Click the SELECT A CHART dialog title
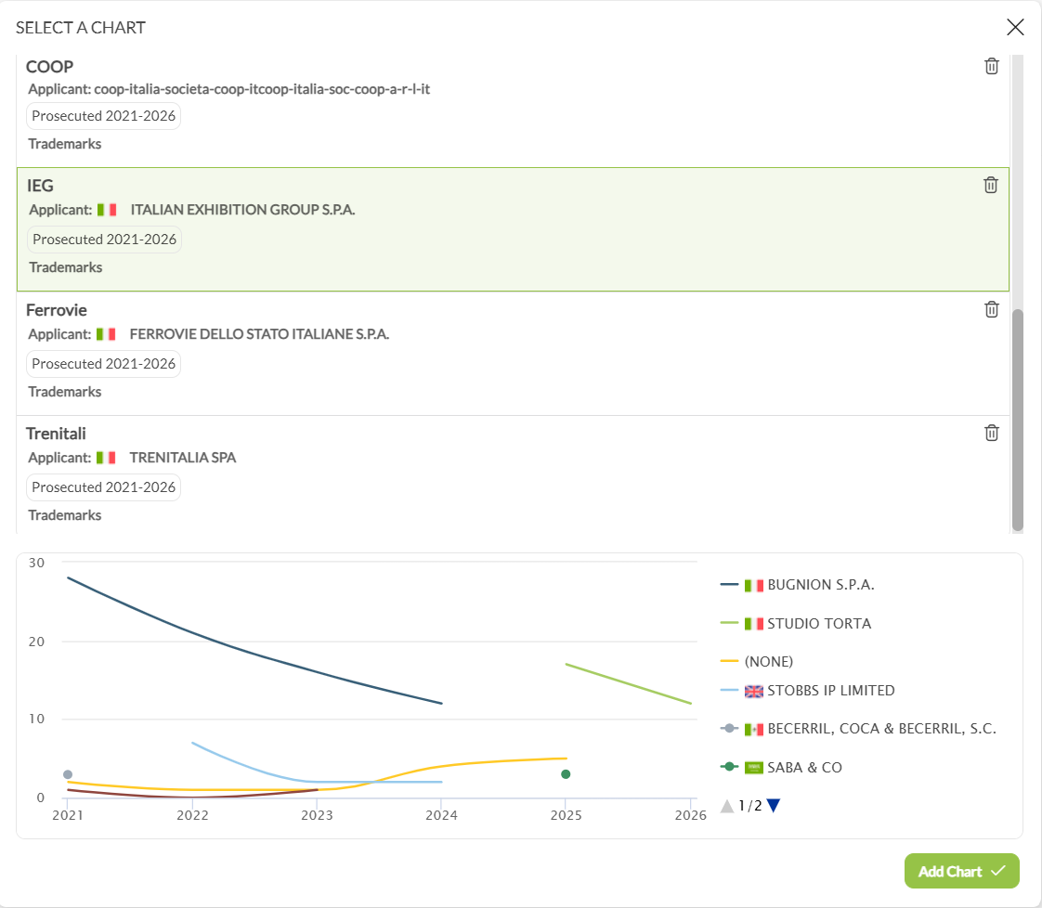This screenshot has width=1042, height=908. pyautogui.click(x=81, y=28)
